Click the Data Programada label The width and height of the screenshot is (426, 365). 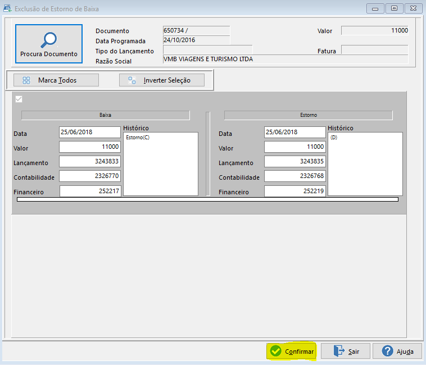120,41
